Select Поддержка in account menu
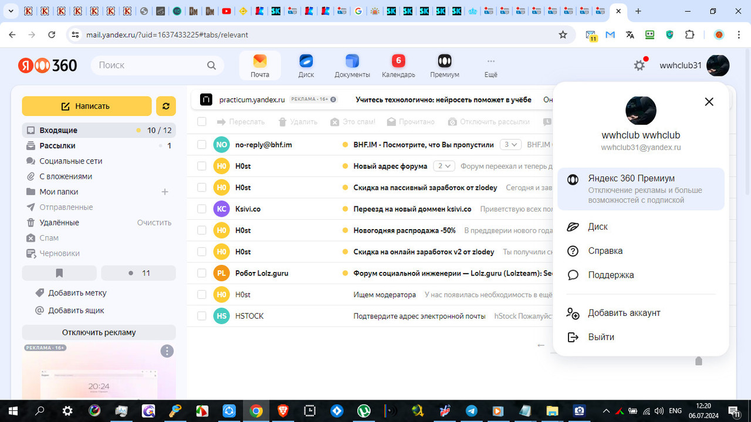 (641, 275)
